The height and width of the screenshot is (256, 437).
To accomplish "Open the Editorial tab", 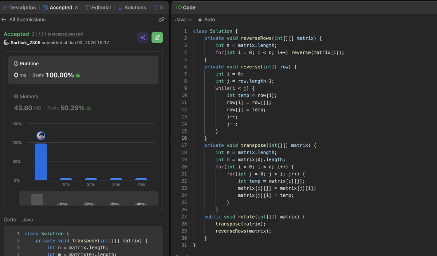I will 98,8.
